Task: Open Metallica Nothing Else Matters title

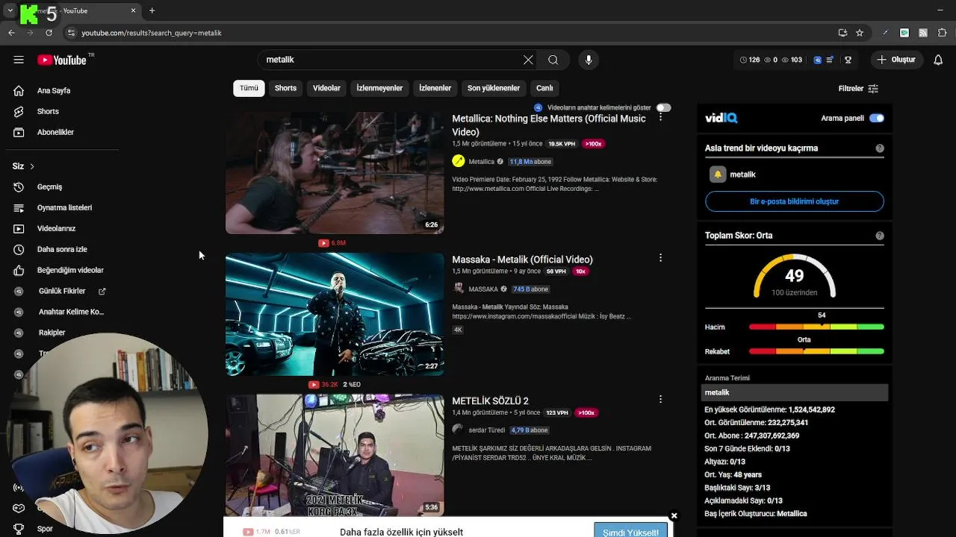Action: (x=549, y=125)
